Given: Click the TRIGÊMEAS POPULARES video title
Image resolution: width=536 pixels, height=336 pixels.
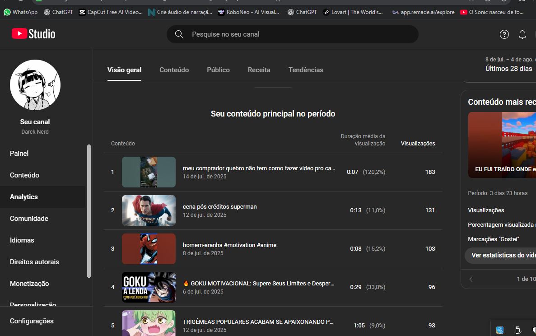Looking at the screenshot, I should [x=258, y=322].
